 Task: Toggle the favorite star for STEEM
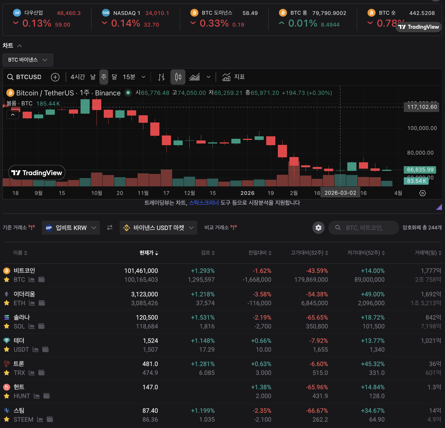pyautogui.click(x=7, y=419)
